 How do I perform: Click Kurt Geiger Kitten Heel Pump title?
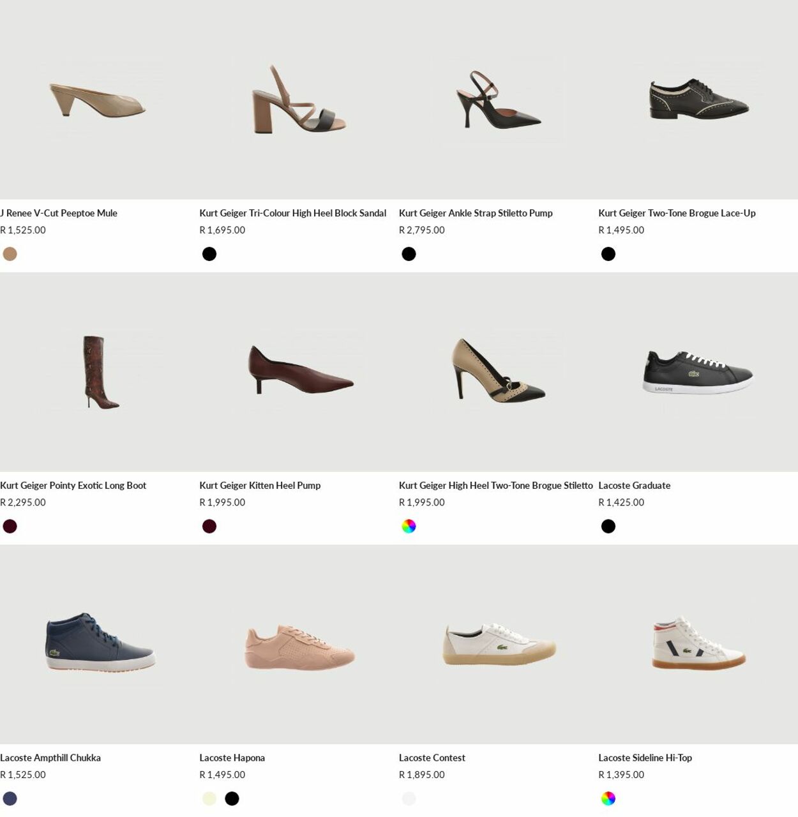[x=260, y=486]
